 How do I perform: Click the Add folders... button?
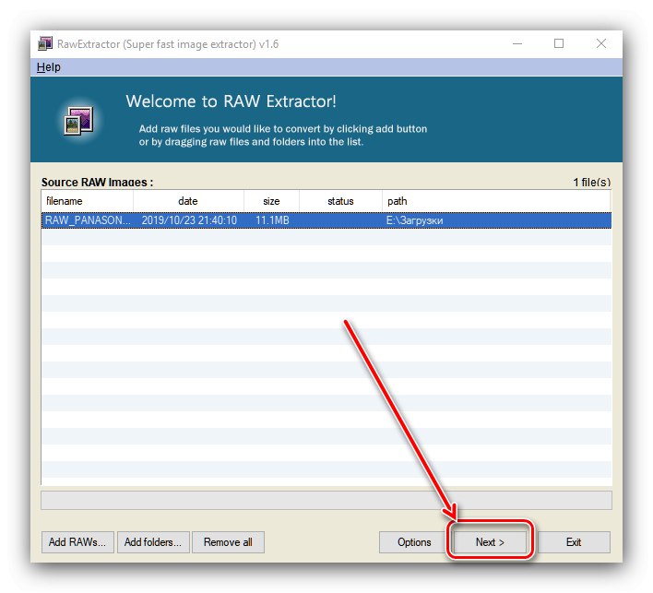[153, 541]
